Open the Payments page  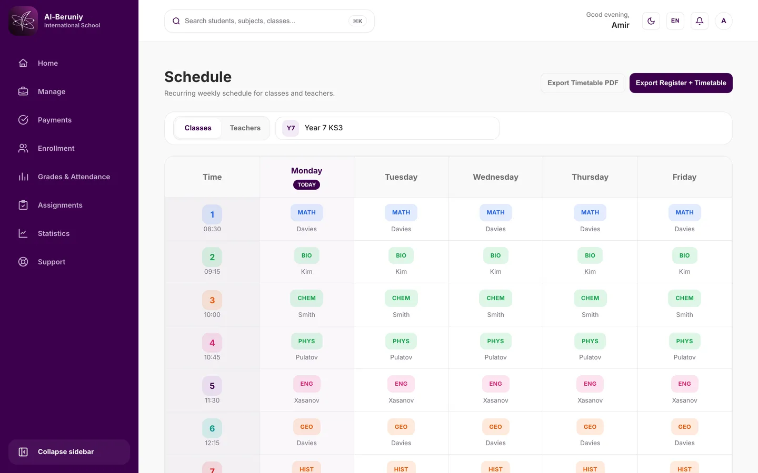(x=69, y=120)
